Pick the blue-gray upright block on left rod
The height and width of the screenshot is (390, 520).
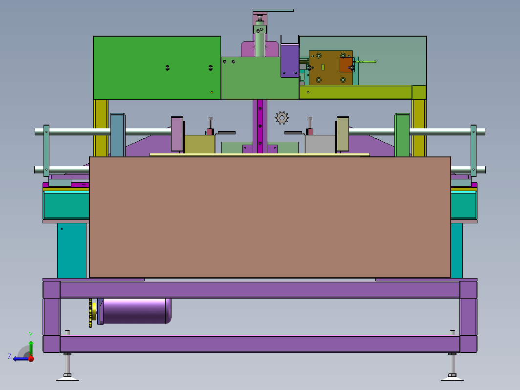[118, 135]
